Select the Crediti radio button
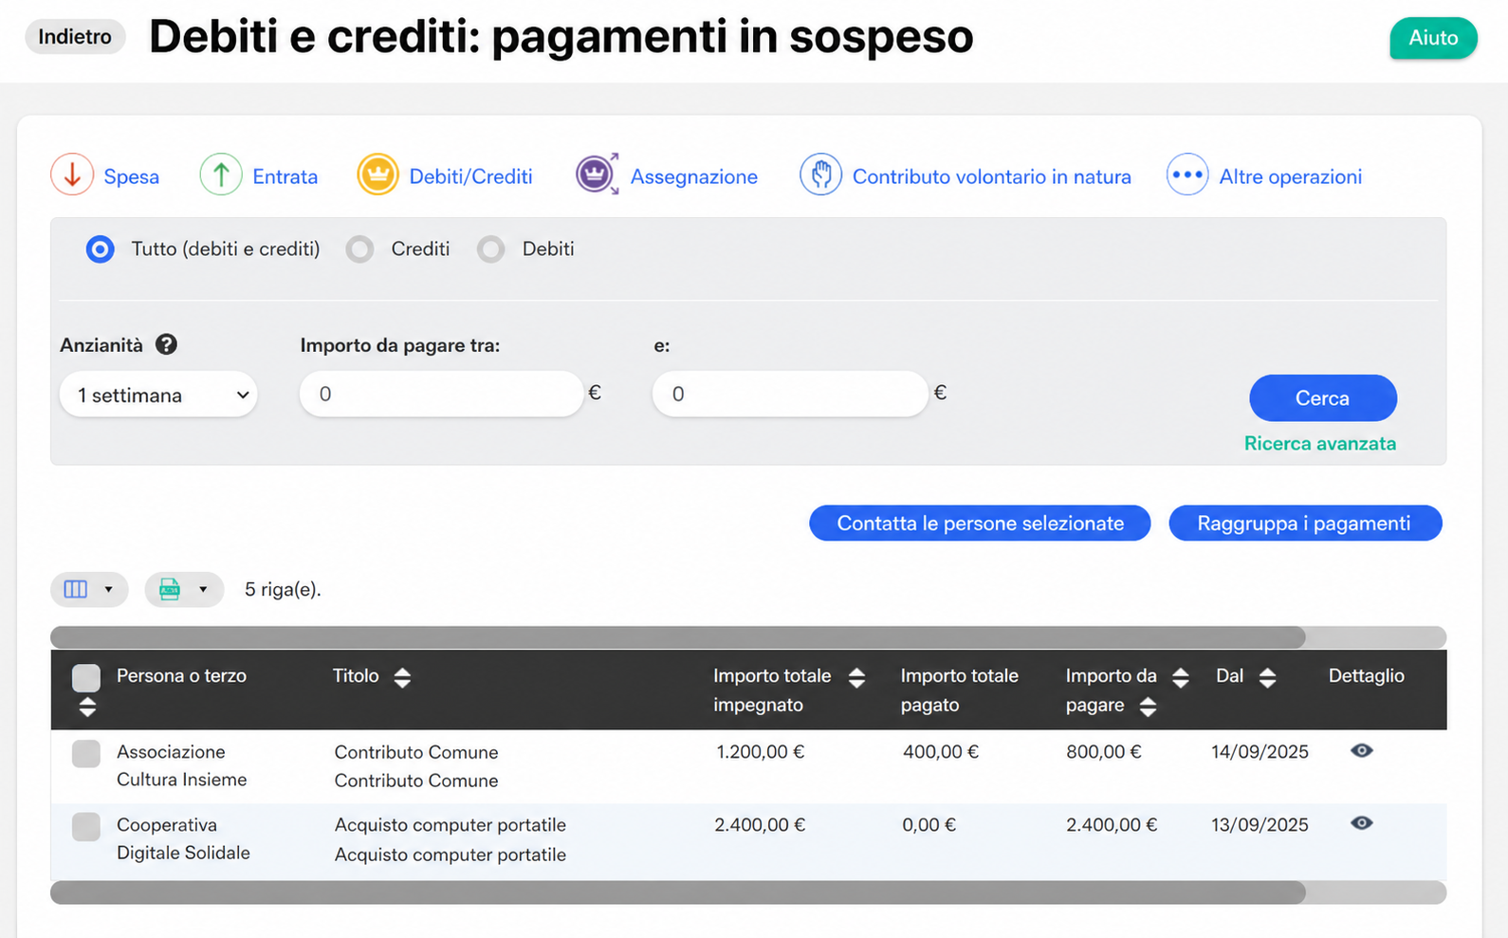This screenshot has width=1508, height=938. click(359, 249)
